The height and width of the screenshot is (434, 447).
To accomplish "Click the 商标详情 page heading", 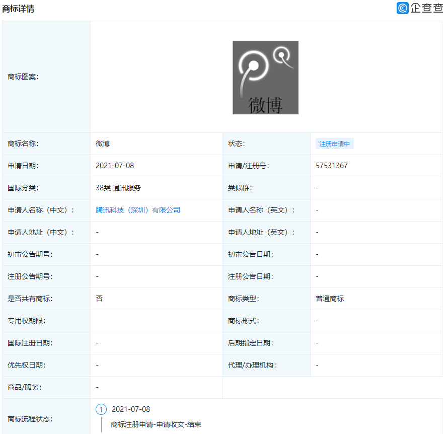I will tap(18, 9).
